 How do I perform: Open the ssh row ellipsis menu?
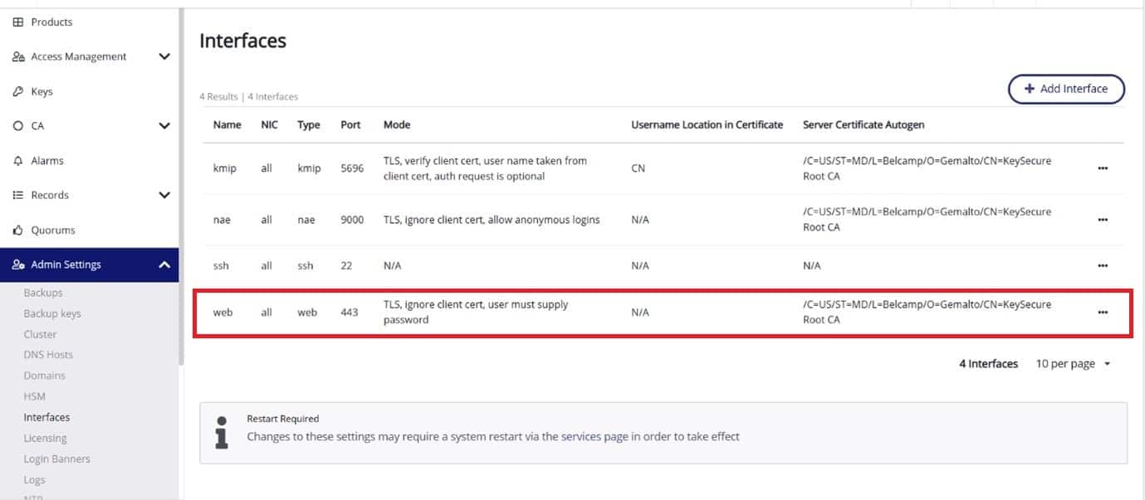tap(1103, 266)
